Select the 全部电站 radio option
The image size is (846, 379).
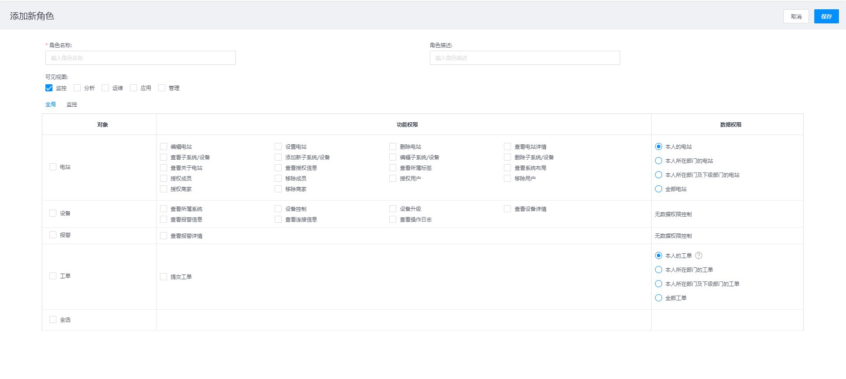click(x=659, y=189)
